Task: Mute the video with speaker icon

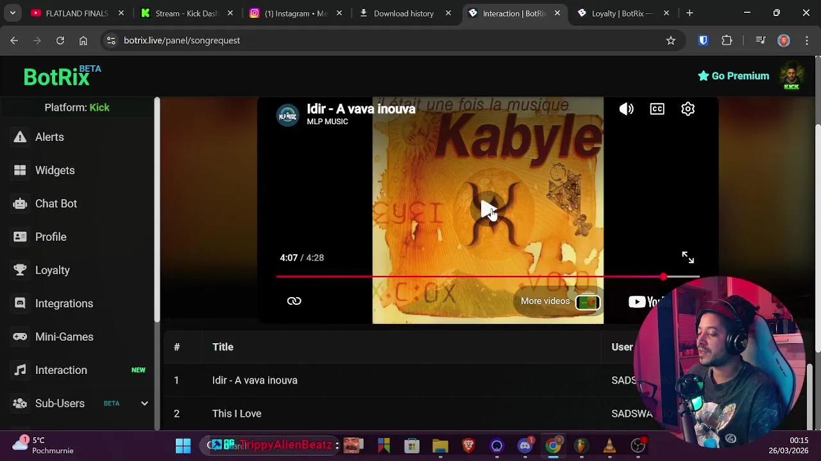Action: [x=626, y=109]
